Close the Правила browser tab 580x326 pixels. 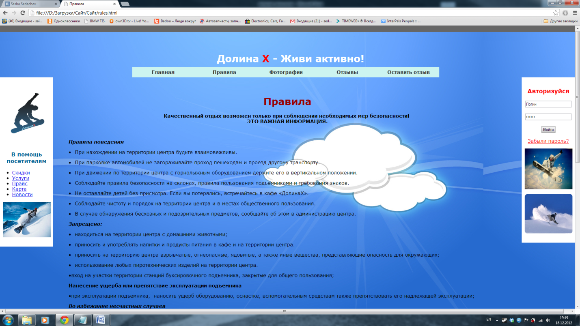pyautogui.click(x=114, y=4)
